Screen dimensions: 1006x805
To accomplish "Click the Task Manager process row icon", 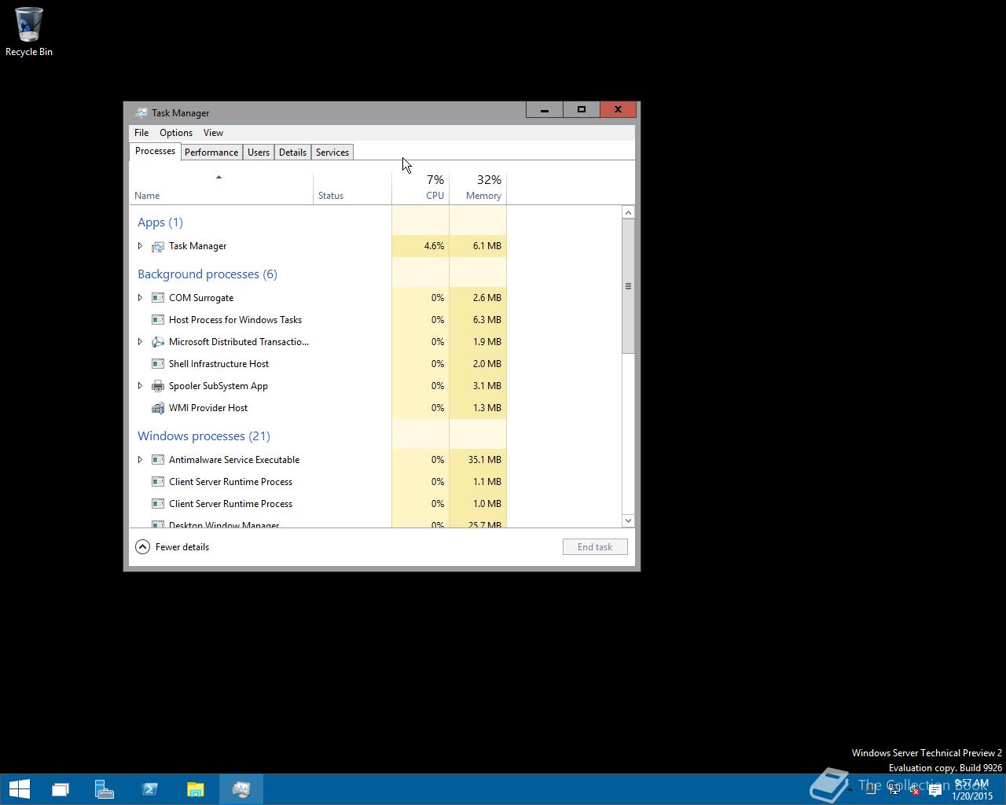I will coord(158,246).
